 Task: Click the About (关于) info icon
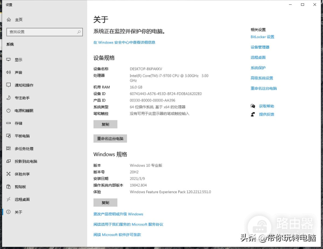point(9,212)
